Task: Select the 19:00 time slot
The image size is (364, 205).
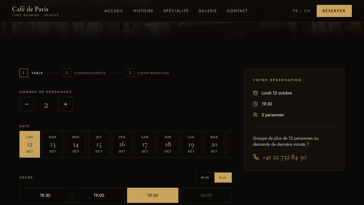Action: (99, 195)
